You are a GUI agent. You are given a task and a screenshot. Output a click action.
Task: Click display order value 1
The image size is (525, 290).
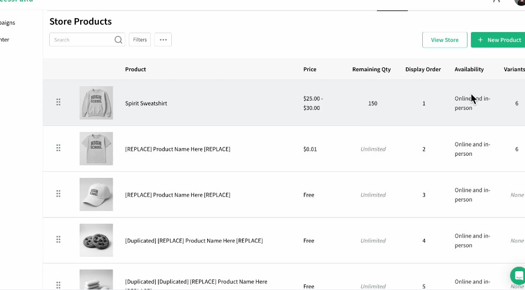point(423,103)
